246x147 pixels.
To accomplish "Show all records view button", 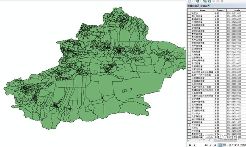I will pyautogui.click(x=220, y=145).
